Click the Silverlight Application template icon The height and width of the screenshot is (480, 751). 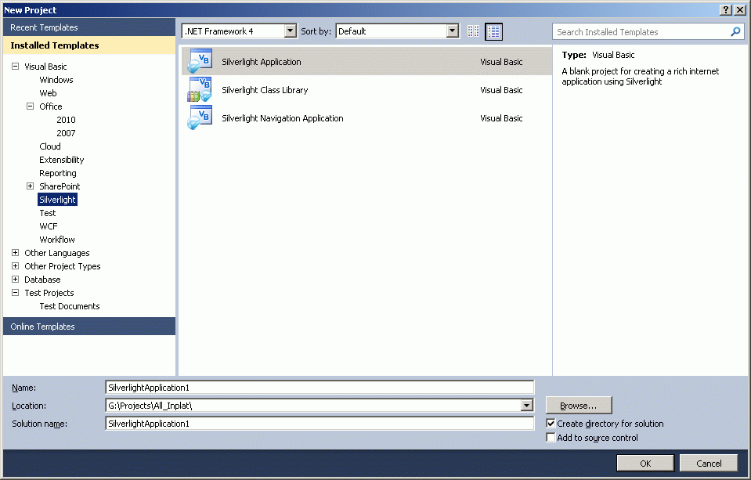[x=200, y=61]
